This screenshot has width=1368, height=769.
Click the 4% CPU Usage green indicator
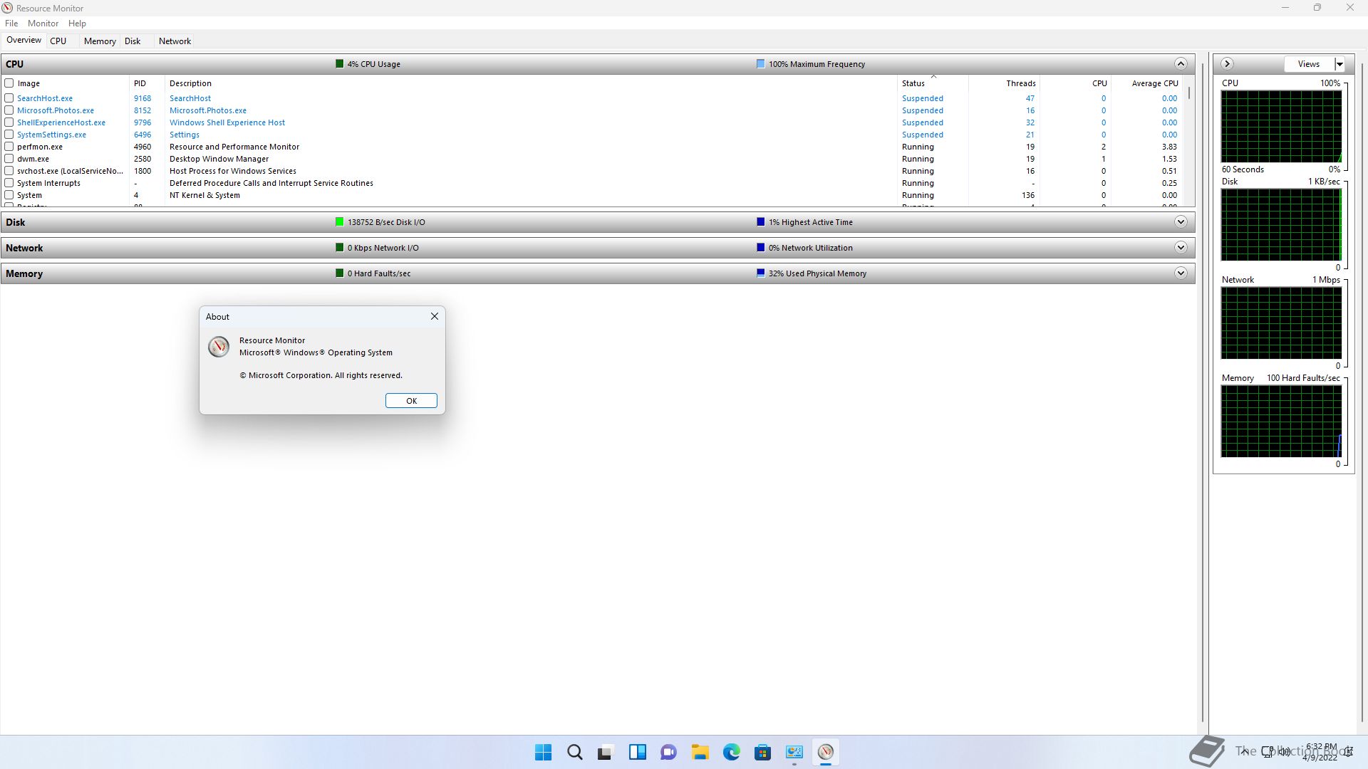[340, 64]
